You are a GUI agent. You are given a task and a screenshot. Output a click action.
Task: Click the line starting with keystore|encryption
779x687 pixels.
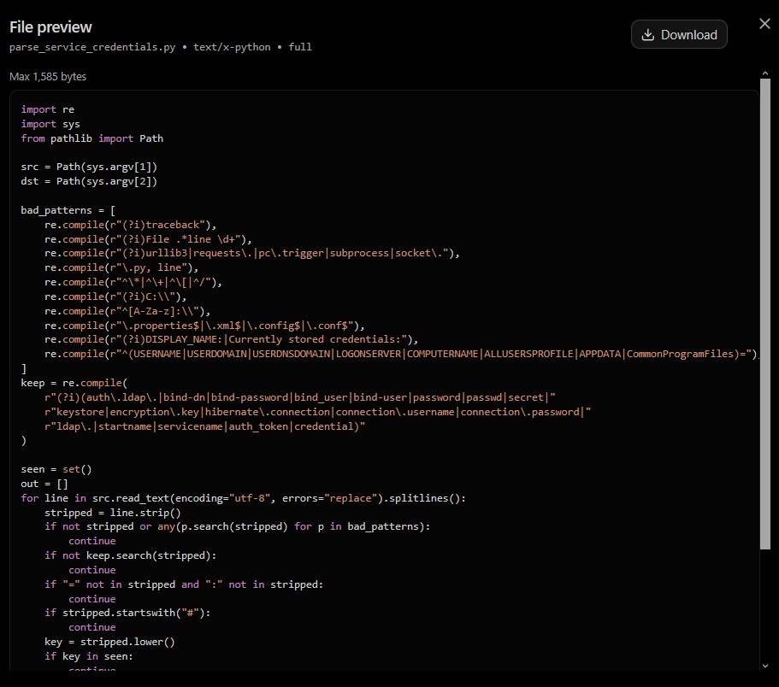pyautogui.click(x=318, y=412)
